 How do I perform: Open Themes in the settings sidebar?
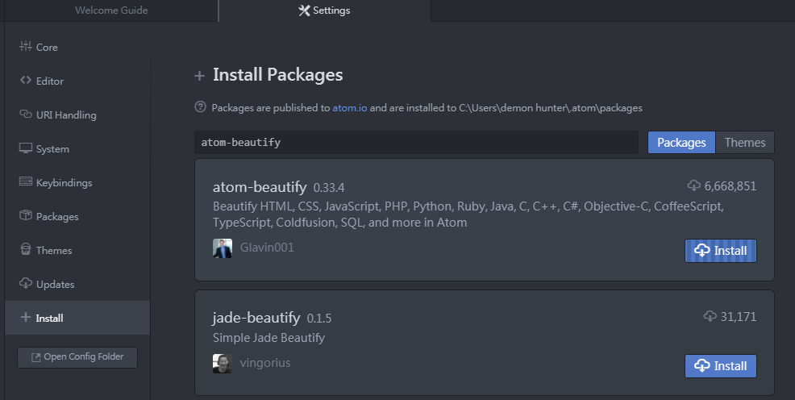click(77, 251)
